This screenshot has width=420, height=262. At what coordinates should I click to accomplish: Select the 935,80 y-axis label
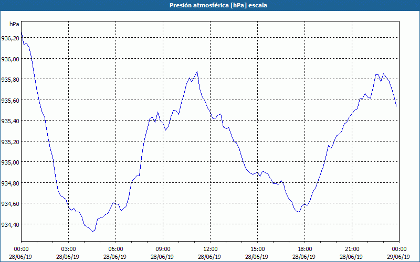(x=10, y=80)
